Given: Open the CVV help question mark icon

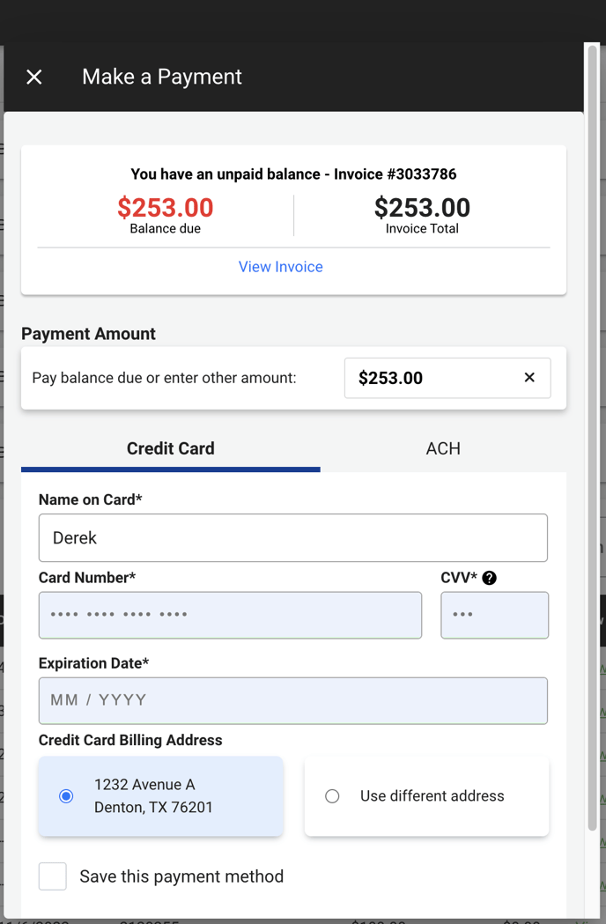Looking at the screenshot, I should tap(489, 578).
